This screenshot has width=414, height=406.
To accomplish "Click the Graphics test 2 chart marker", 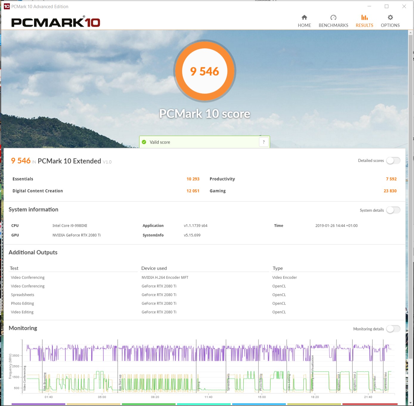I will (x=355, y=381).
